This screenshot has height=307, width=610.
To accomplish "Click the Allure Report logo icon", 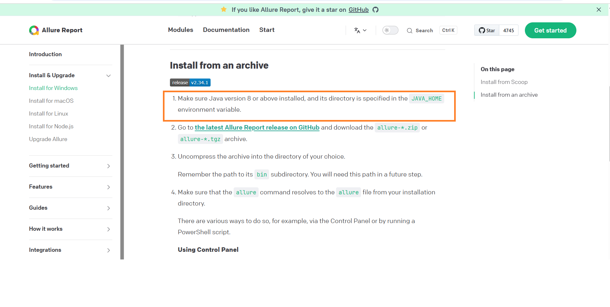I will pyautogui.click(x=34, y=30).
